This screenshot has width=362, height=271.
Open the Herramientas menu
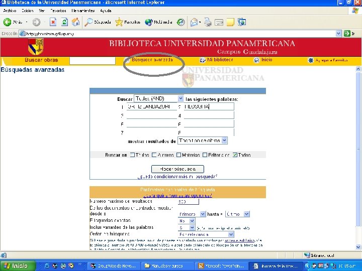[83, 11]
